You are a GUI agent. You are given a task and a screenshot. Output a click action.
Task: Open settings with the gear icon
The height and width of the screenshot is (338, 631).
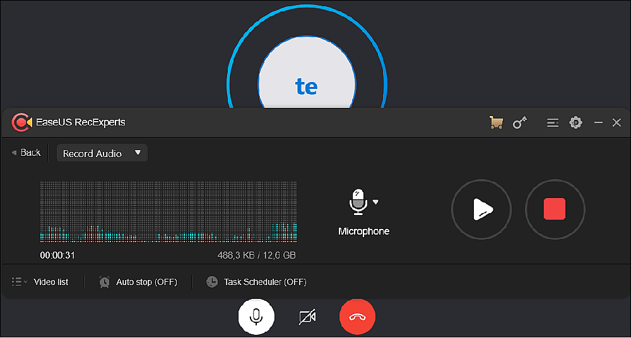[x=576, y=123]
